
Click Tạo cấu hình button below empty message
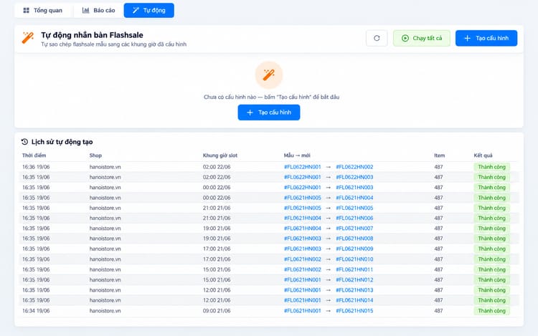click(269, 112)
